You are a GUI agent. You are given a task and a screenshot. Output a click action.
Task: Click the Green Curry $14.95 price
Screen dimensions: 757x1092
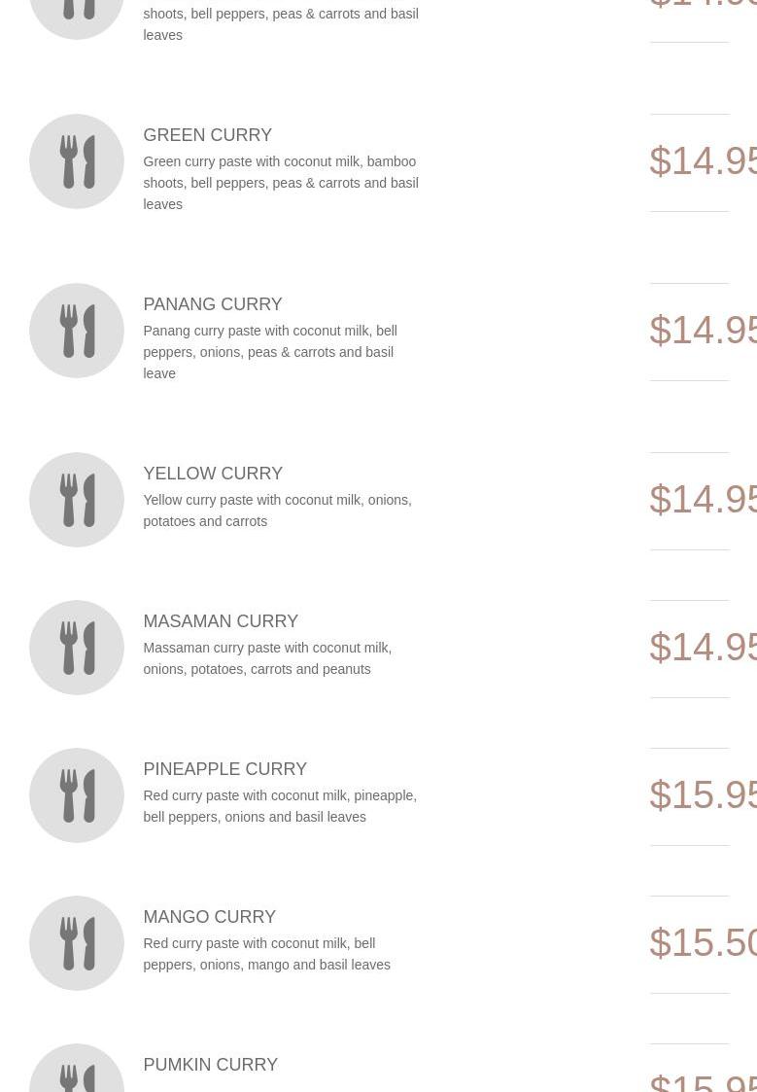point(703,161)
